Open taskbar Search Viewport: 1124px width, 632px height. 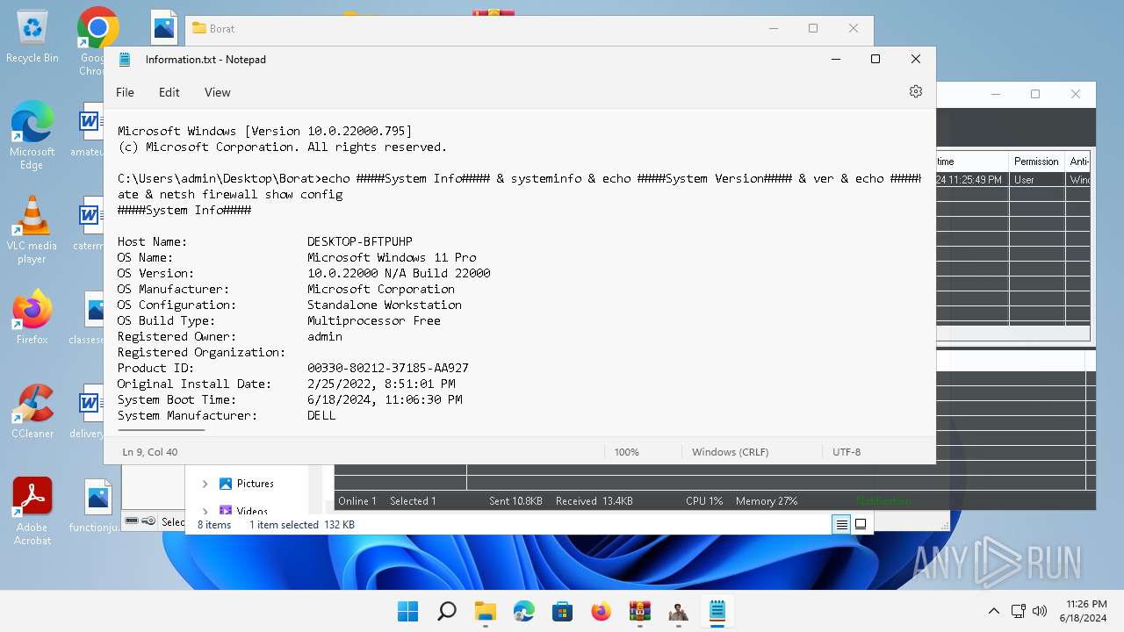pyautogui.click(x=446, y=611)
